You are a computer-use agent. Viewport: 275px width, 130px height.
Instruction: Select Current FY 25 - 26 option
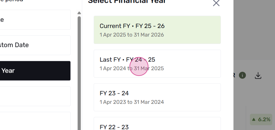coord(157,30)
